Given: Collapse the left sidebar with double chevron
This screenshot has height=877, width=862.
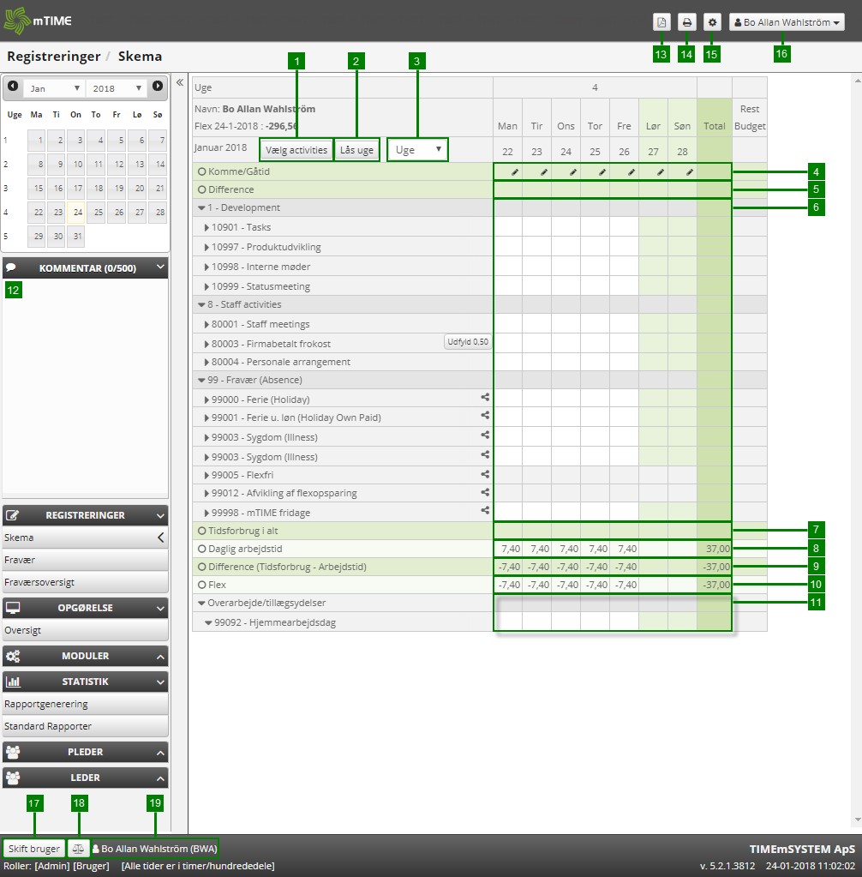Looking at the screenshot, I should click(180, 83).
